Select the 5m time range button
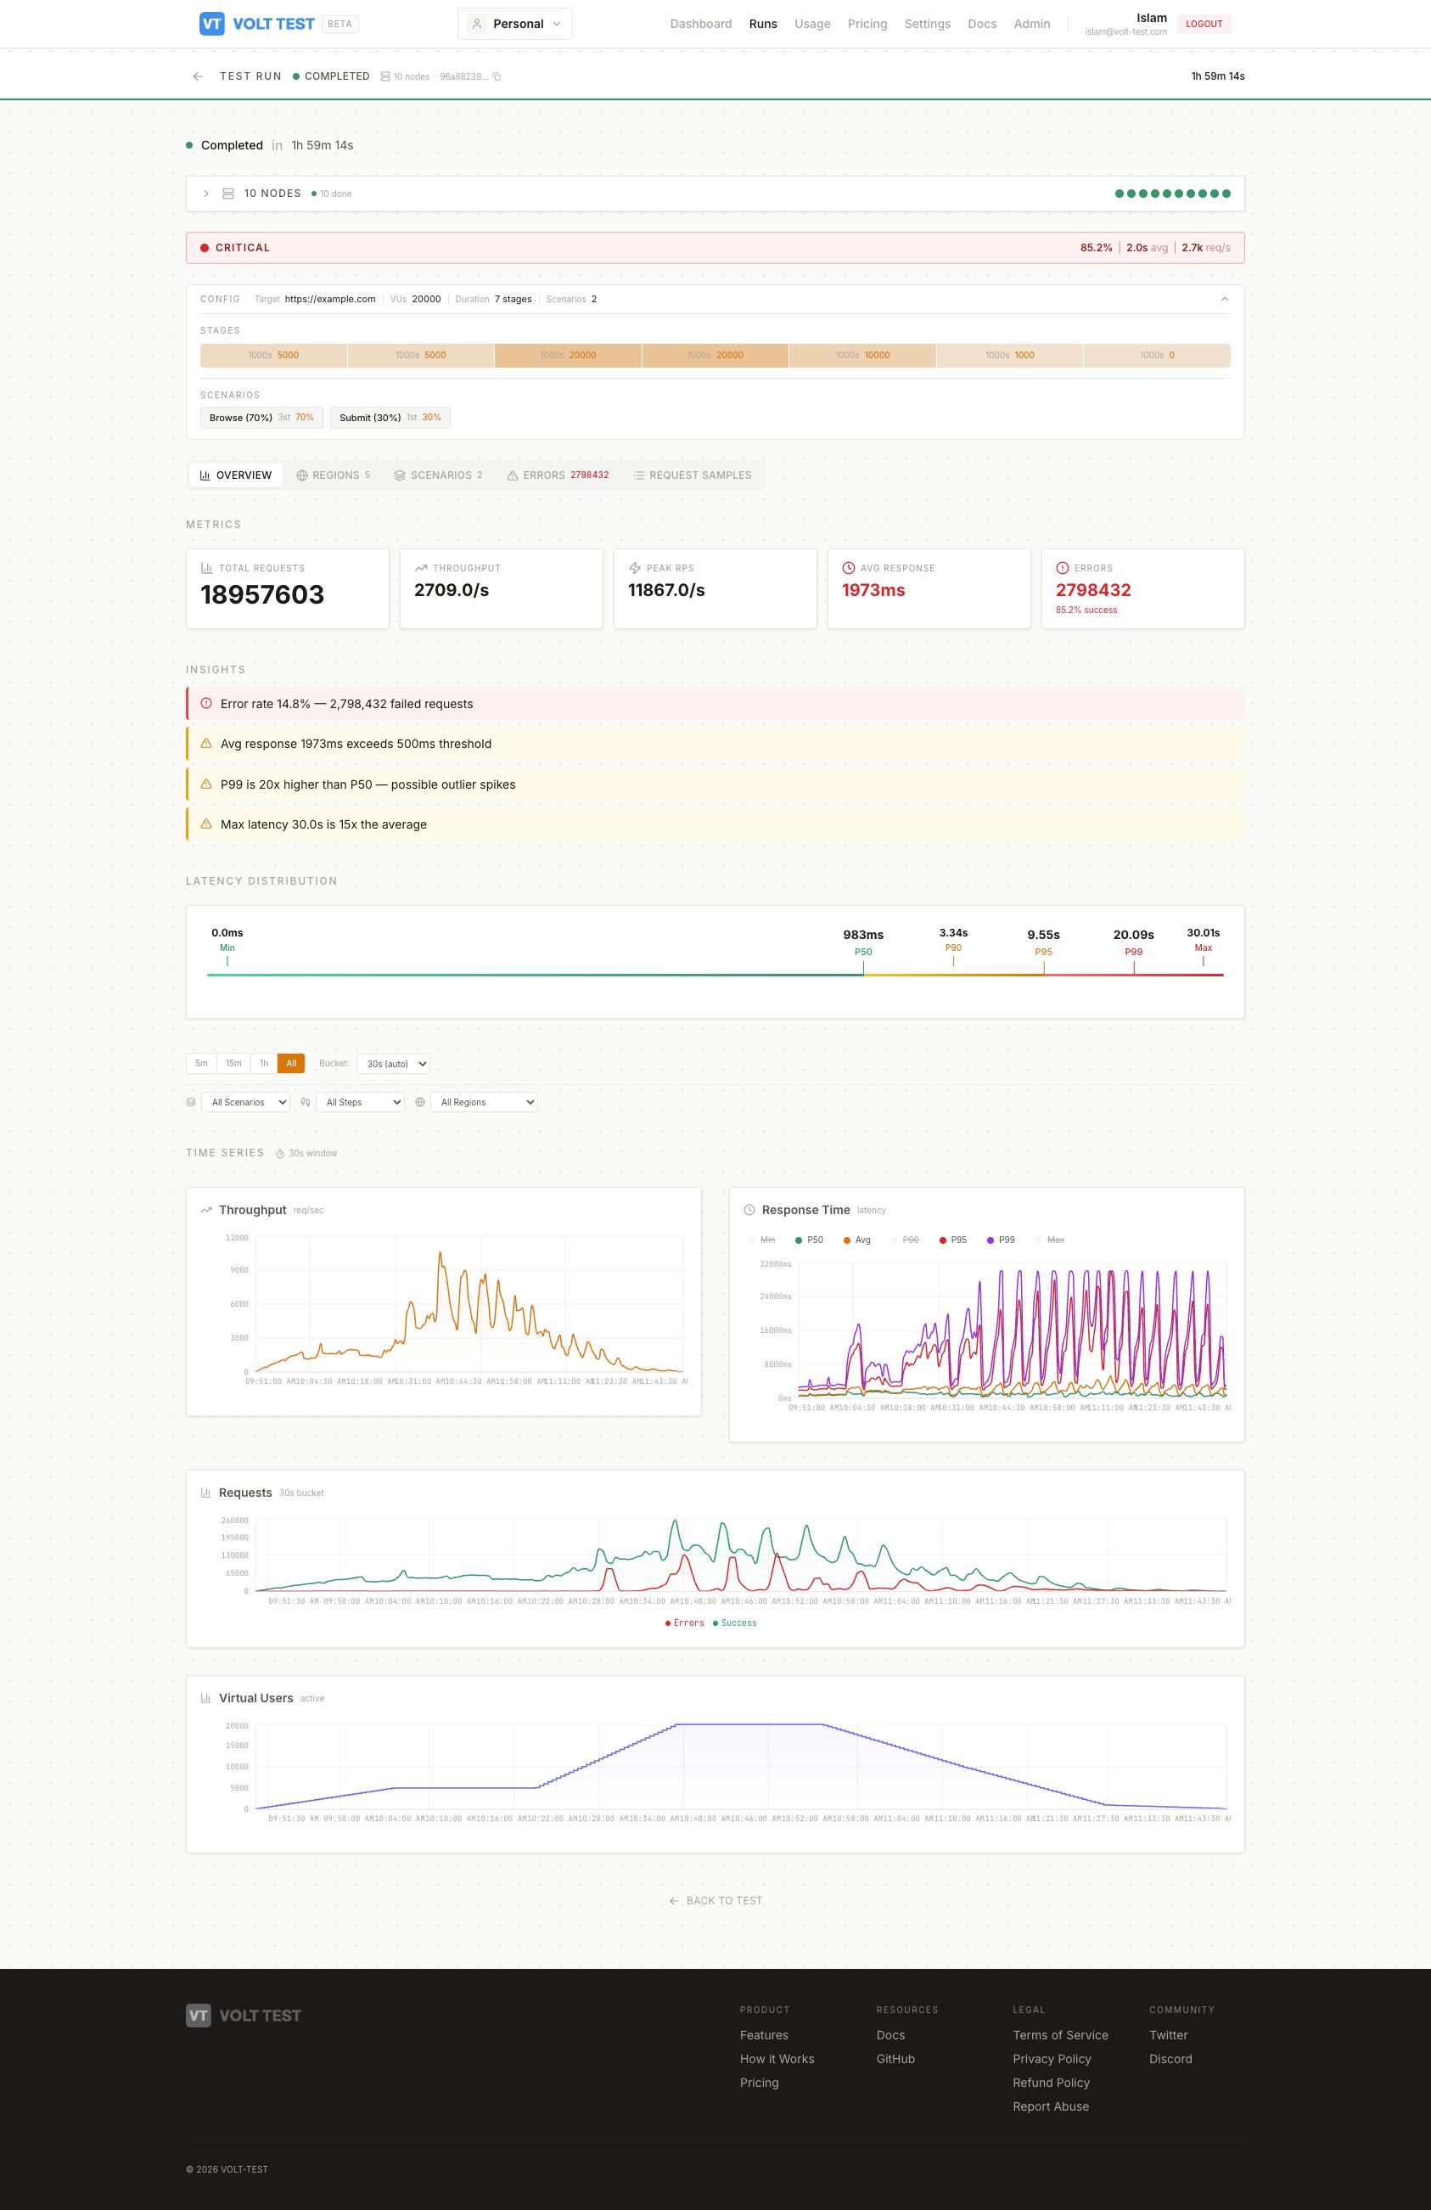Viewport: 1431px width, 2210px height. pos(201,1063)
